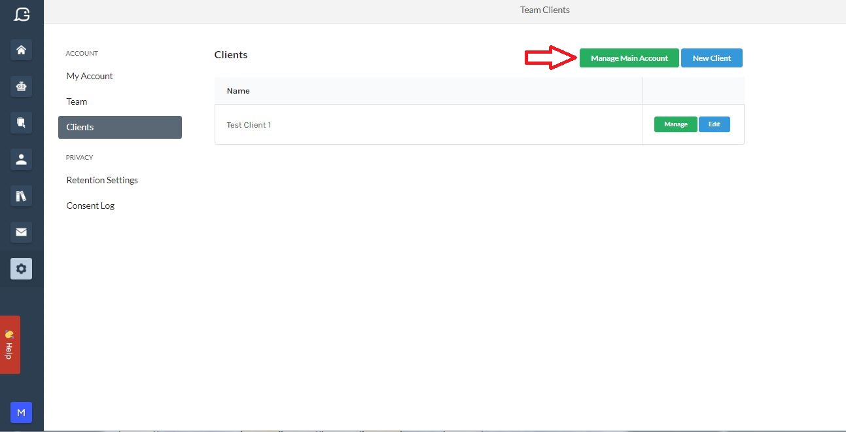Click Manage Main Account button
846x432 pixels.
tap(629, 58)
